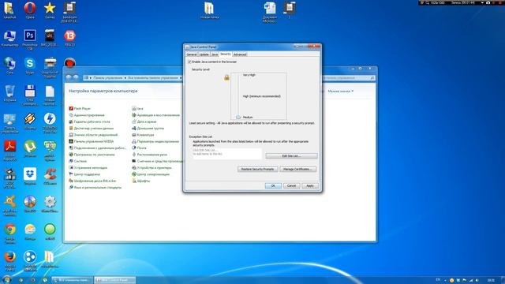Select the Security tab in Java Control Panel
The width and height of the screenshot is (505, 284).
226,54
